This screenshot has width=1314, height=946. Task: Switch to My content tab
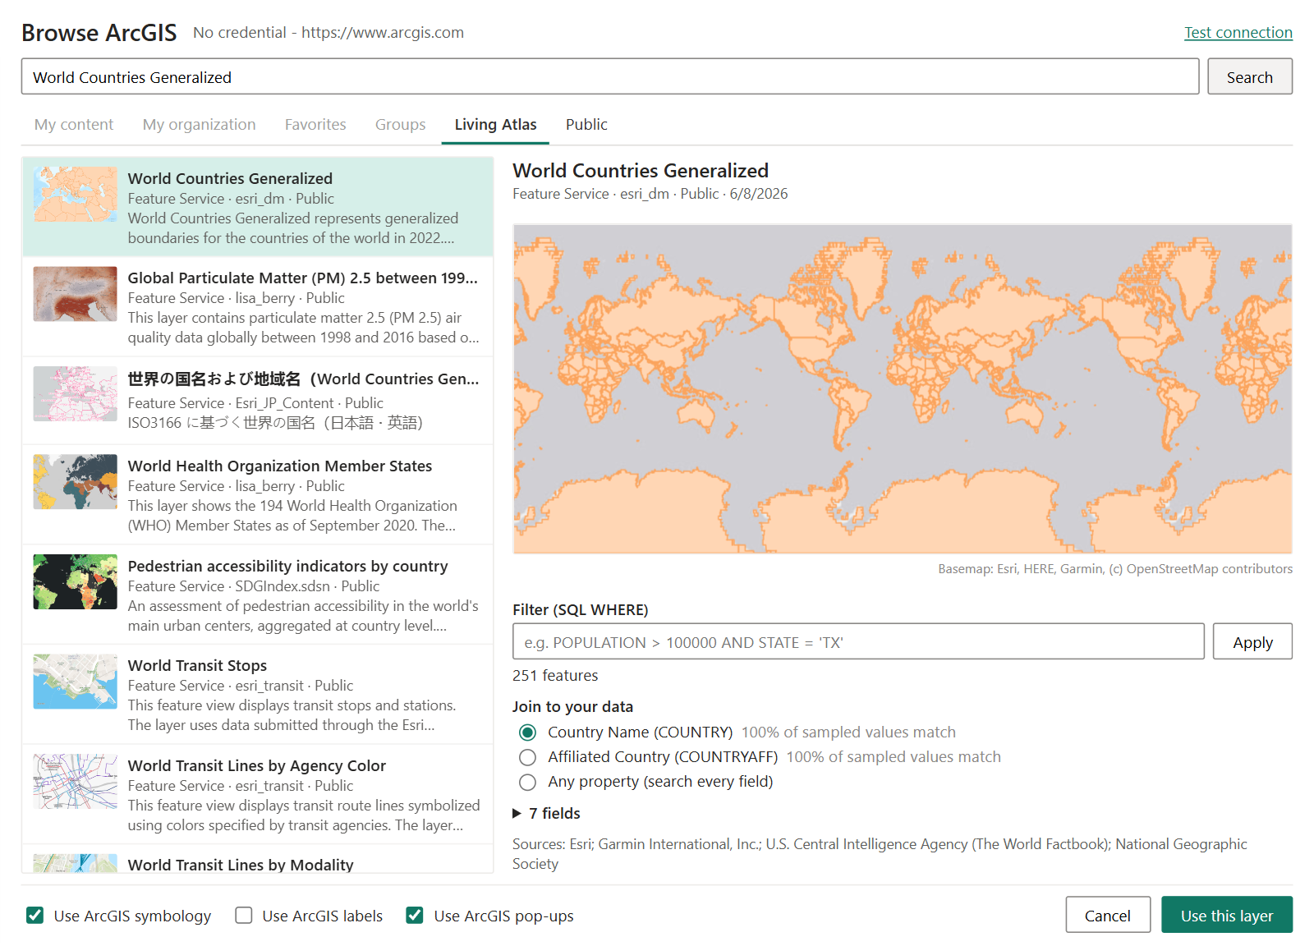(x=74, y=124)
